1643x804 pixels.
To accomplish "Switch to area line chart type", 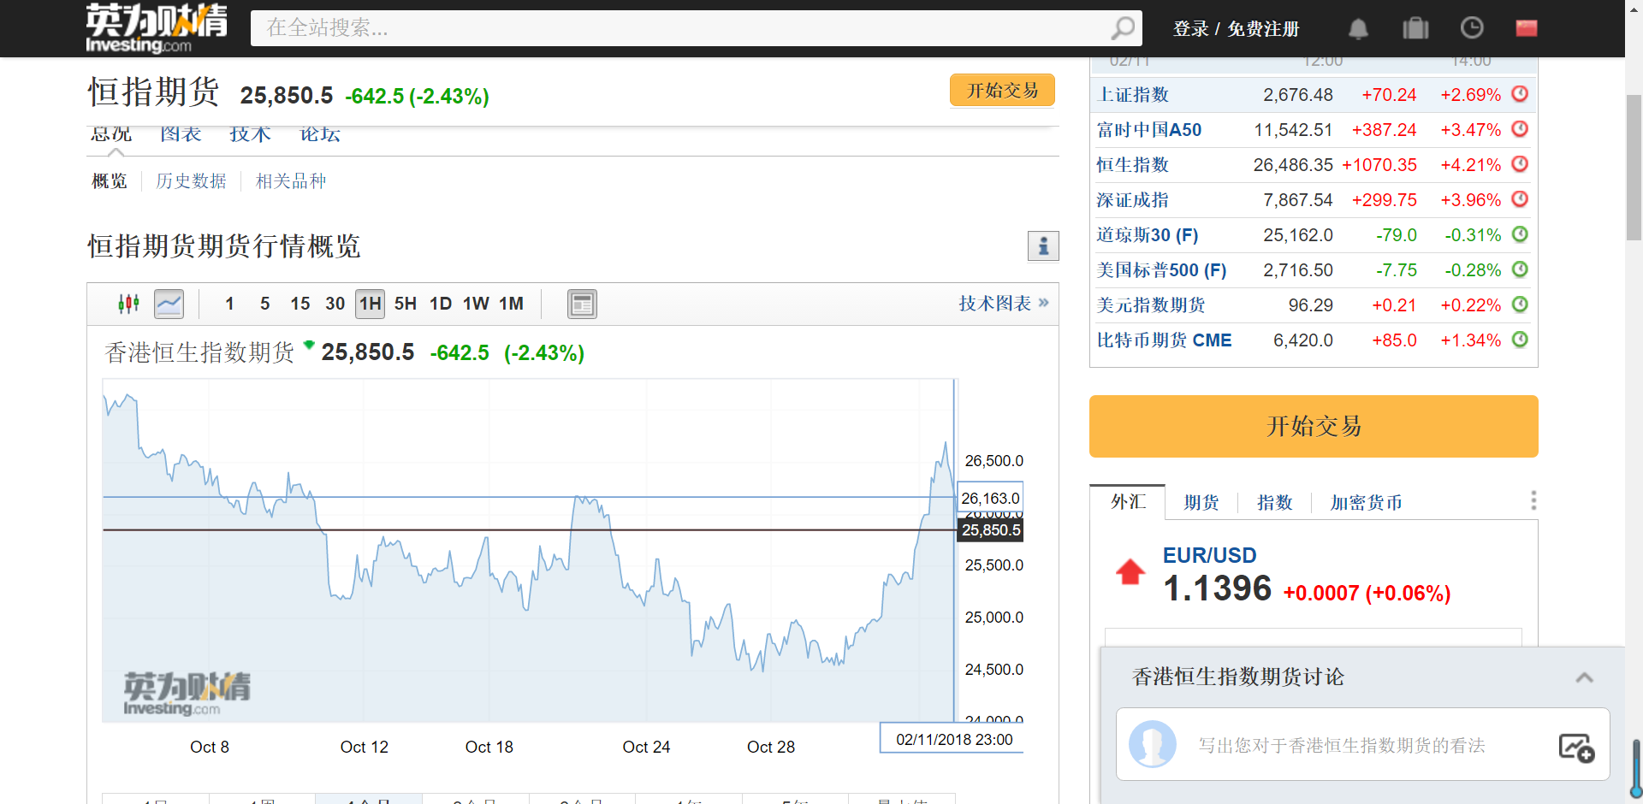I will point(169,304).
